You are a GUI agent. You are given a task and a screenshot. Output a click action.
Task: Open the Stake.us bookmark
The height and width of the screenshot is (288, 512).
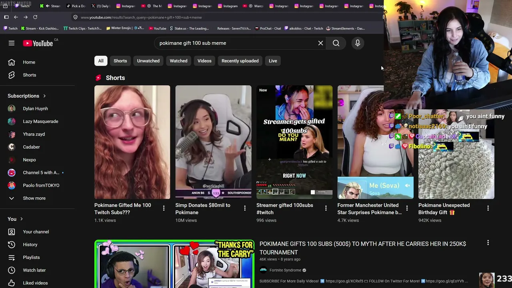pyautogui.click(x=189, y=28)
